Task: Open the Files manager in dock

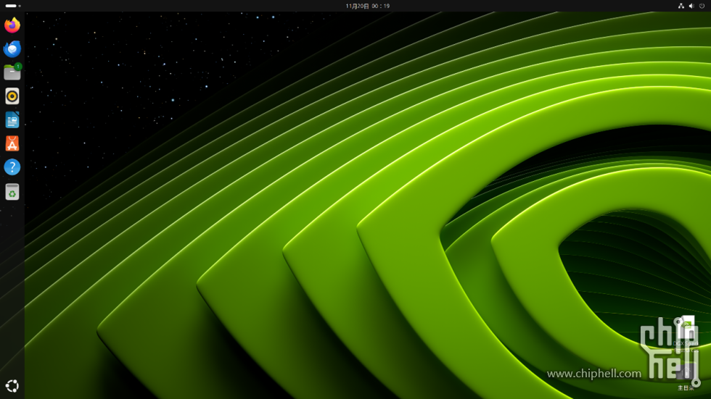Action: 12,73
